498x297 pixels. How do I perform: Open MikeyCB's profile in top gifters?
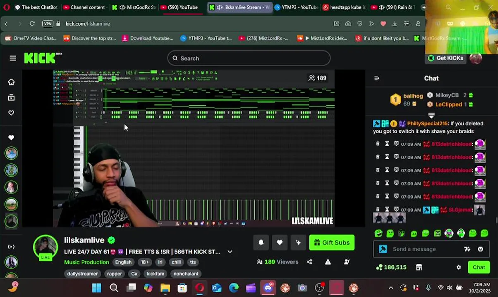447,95
